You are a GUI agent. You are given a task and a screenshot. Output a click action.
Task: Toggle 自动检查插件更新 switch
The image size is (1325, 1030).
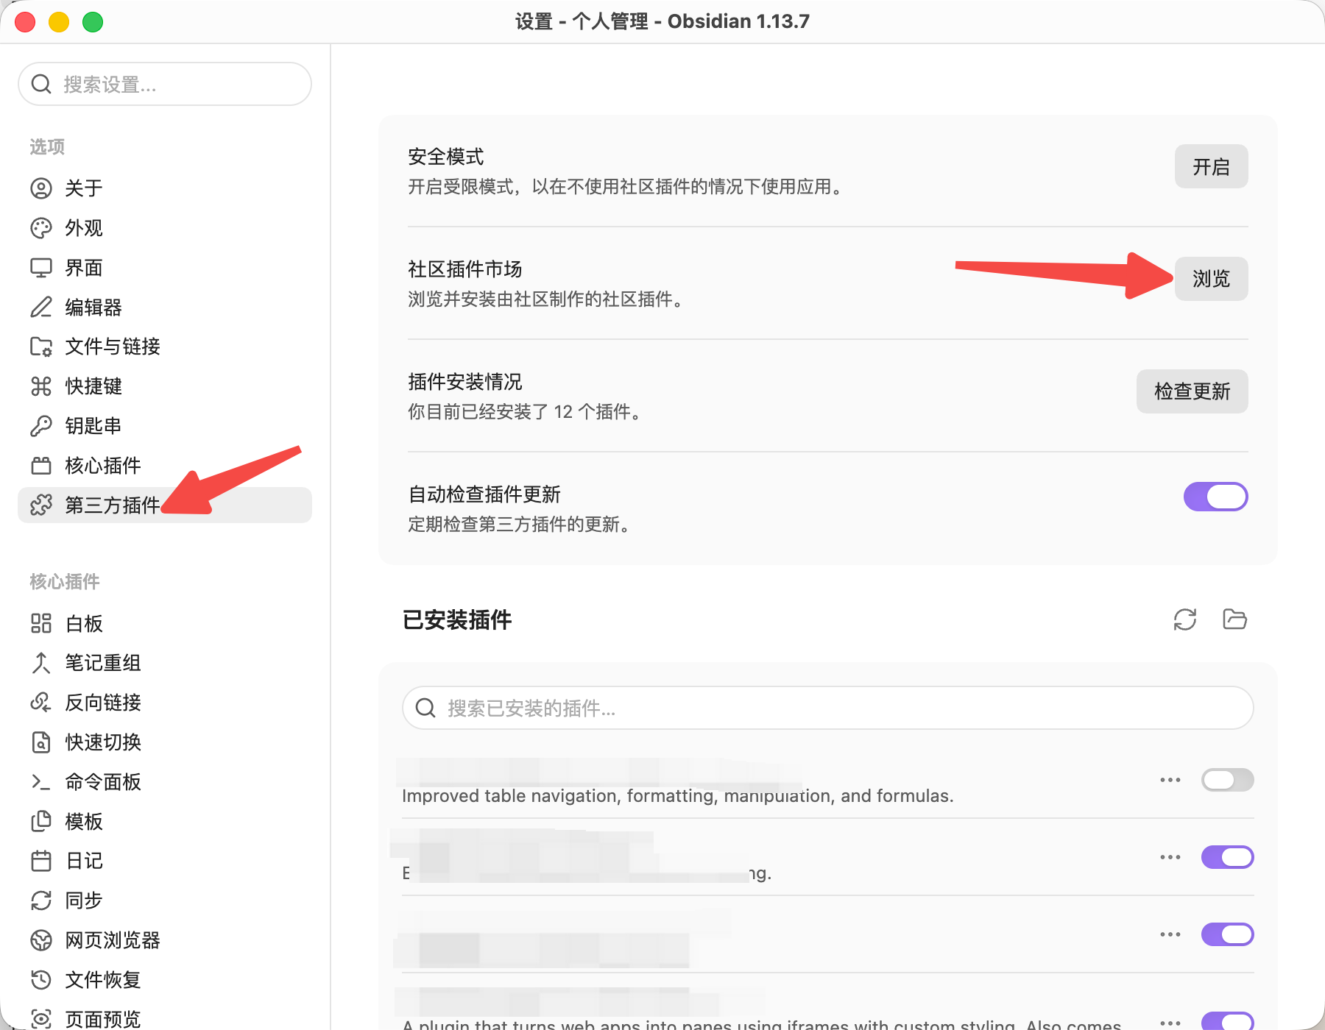tap(1215, 497)
